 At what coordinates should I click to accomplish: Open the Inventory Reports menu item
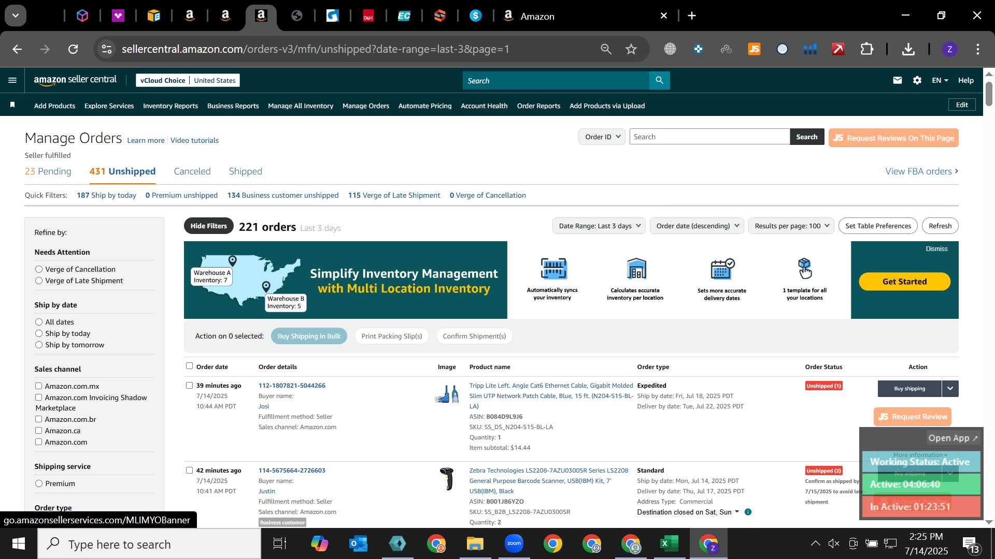170,106
